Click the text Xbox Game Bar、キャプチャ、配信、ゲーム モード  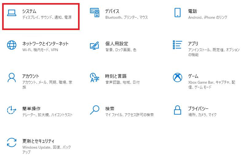point(212,85)
